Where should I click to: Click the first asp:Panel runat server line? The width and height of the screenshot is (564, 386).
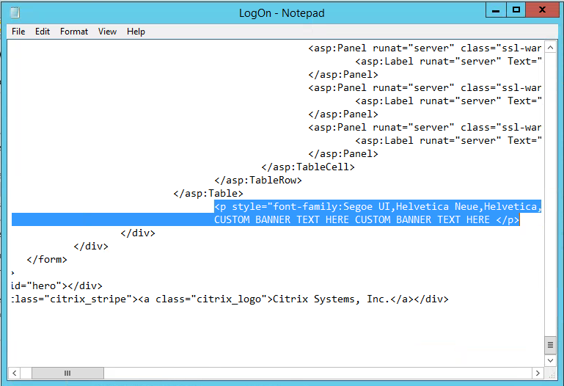(425, 48)
